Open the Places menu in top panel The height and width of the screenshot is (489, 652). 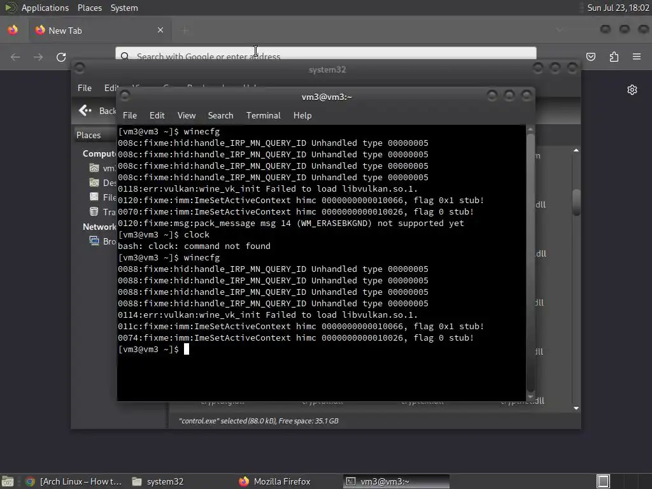[89, 8]
